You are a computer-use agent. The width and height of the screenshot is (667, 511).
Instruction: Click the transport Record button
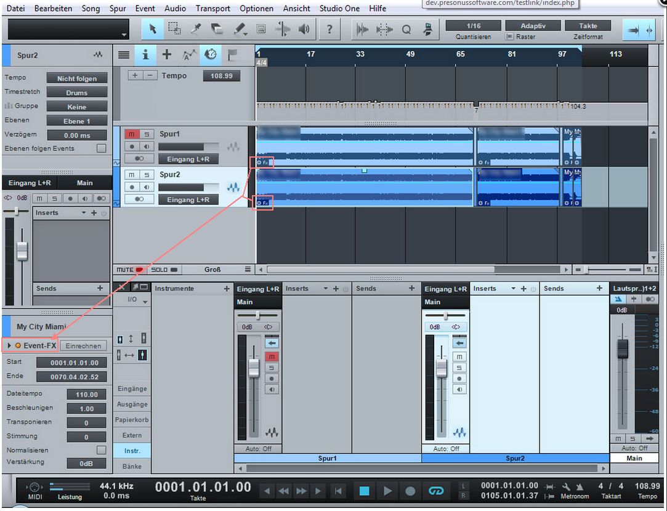click(x=410, y=491)
